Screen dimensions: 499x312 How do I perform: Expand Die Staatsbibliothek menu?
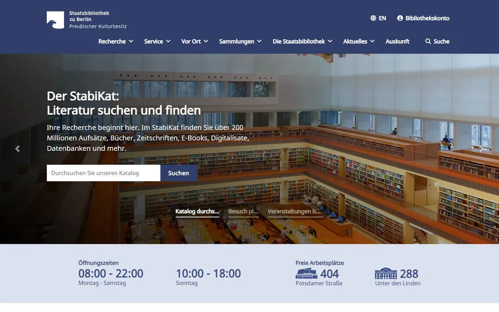(303, 42)
